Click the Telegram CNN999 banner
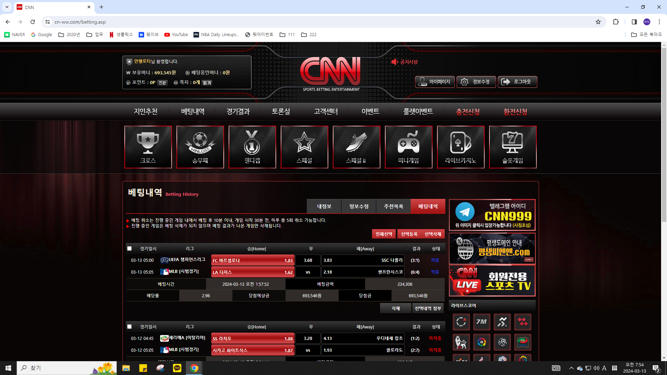Viewport: 667px width, 375px height. point(492,215)
